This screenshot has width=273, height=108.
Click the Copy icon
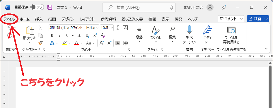point(40,35)
